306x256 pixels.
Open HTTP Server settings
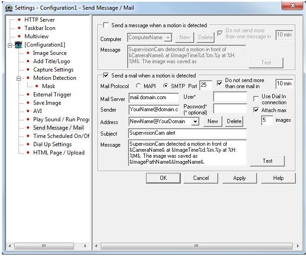coord(39,20)
